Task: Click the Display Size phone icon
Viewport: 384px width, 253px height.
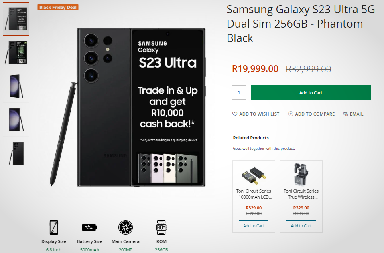Action: (54, 227)
